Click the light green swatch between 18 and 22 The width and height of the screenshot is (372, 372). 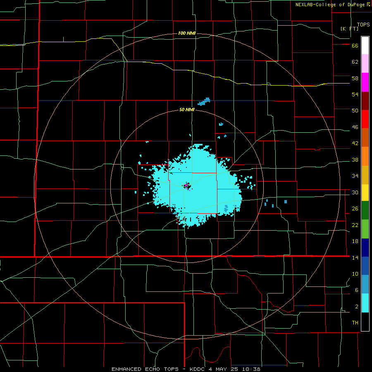pyautogui.click(x=365, y=229)
